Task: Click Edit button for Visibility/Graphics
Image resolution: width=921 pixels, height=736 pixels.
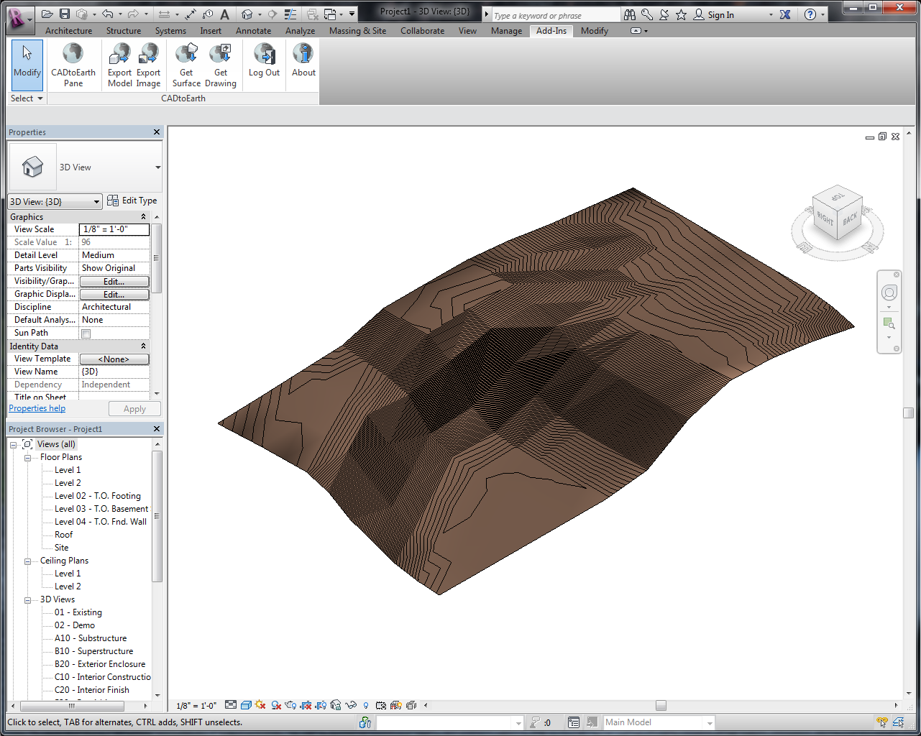Action: pos(114,282)
